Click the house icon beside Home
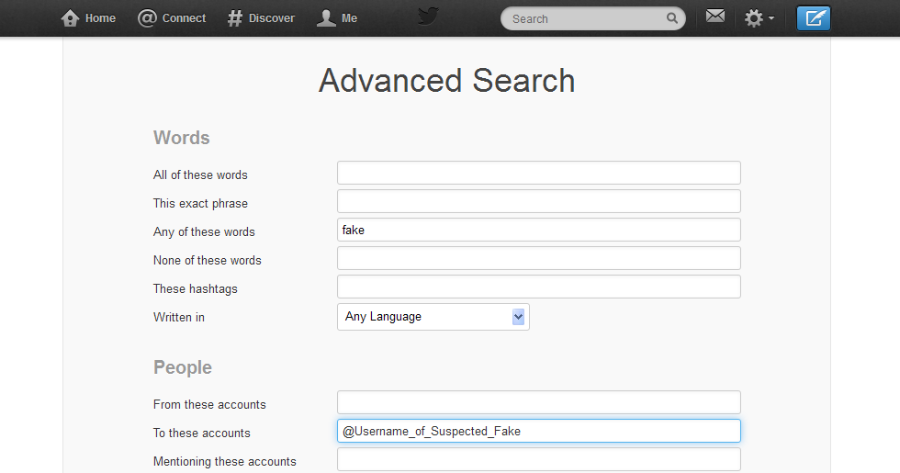The width and height of the screenshot is (900, 473). 70,18
